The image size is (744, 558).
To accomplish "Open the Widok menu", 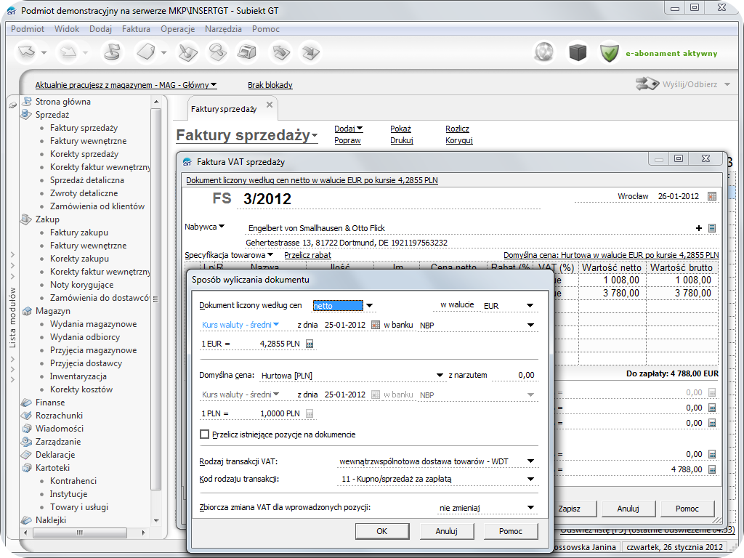I will pyautogui.click(x=67, y=29).
